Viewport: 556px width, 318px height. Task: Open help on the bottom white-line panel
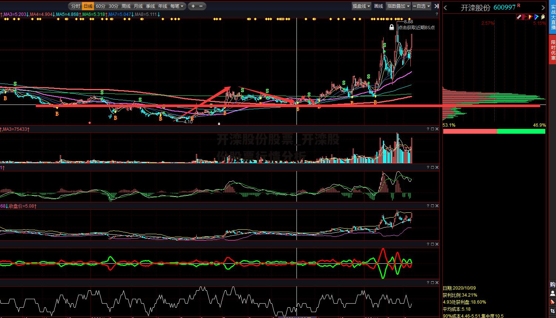pyautogui.click(x=428, y=283)
